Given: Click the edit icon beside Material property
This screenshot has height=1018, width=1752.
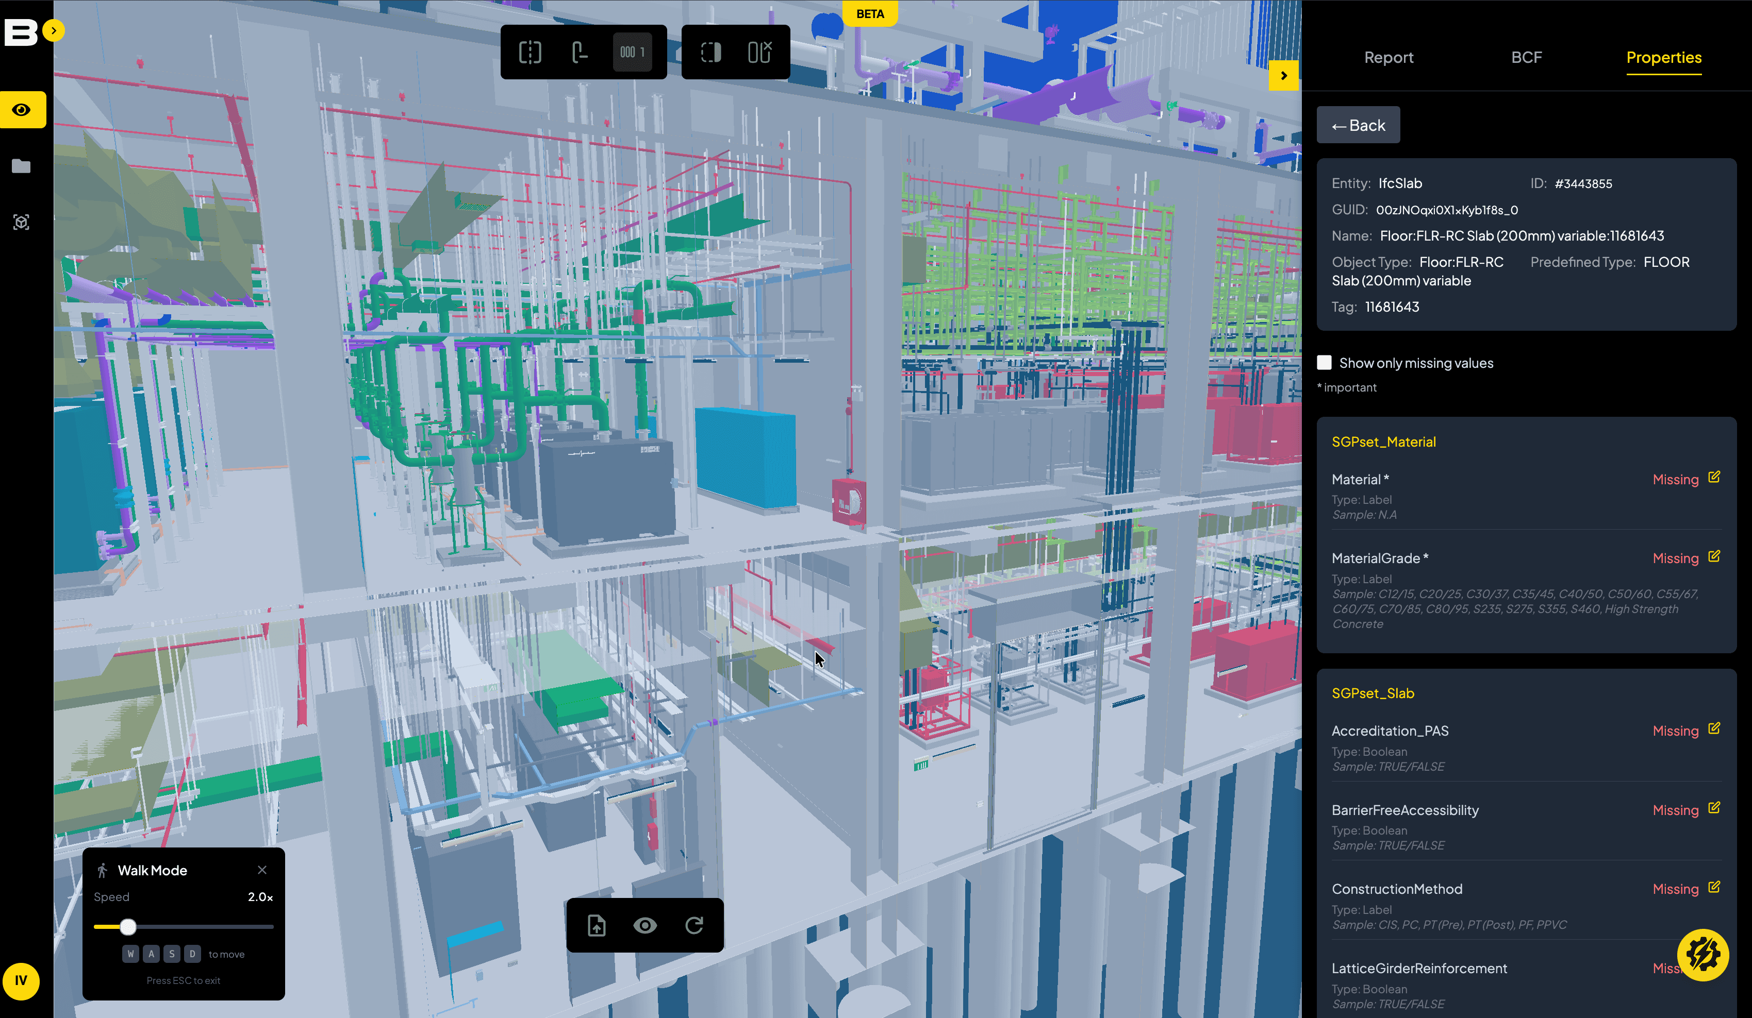Looking at the screenshot, I should (x=1714, y=478).
